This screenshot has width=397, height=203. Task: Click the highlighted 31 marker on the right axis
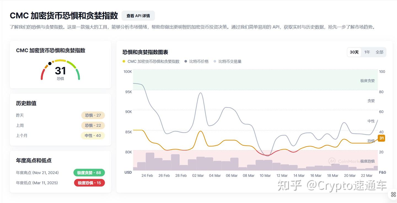(x=381, y=138)
